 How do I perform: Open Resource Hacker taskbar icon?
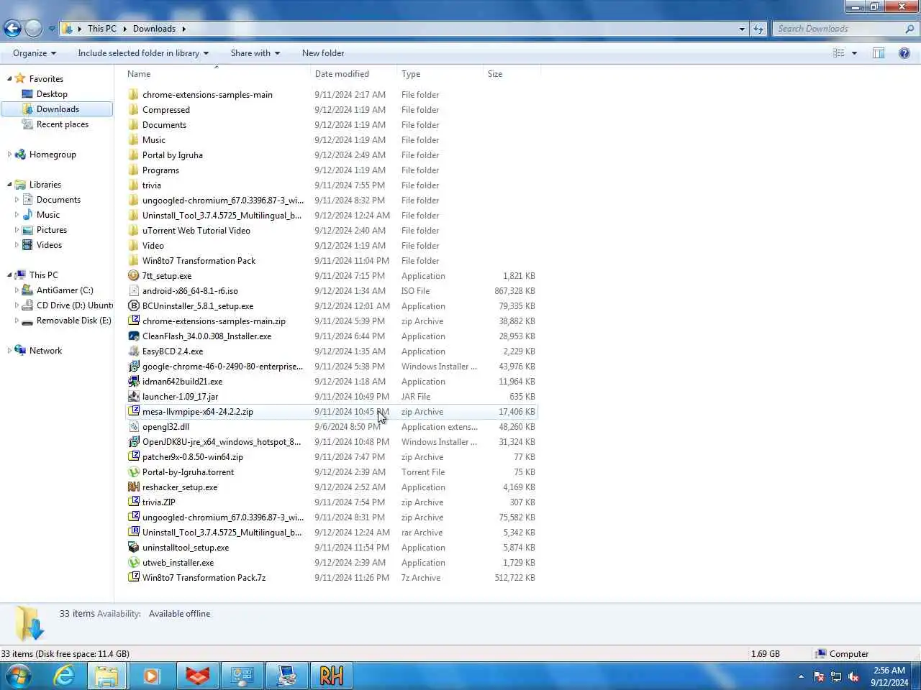[331, 676]
